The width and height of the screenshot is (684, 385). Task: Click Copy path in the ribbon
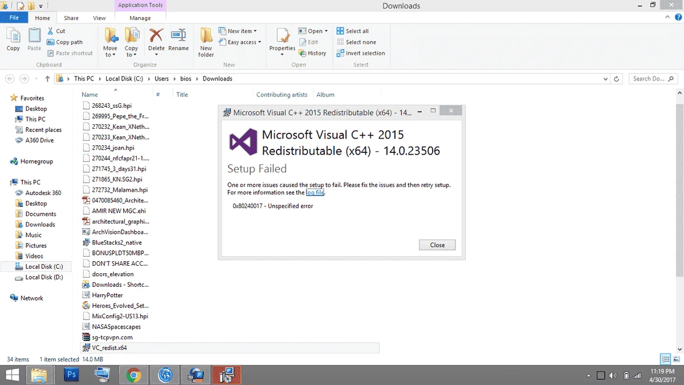[x=64, y=42]
